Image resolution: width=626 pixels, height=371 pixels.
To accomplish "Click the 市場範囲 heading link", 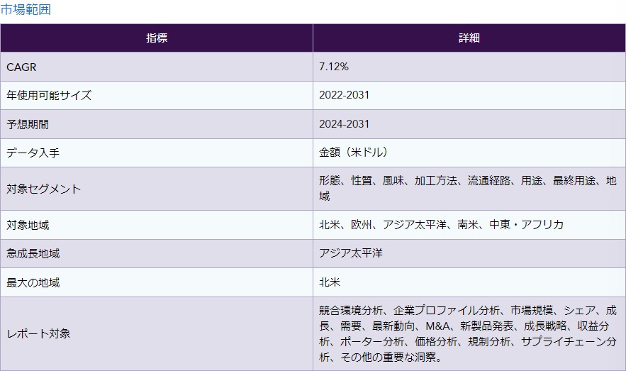I will [x=26, y=10].
